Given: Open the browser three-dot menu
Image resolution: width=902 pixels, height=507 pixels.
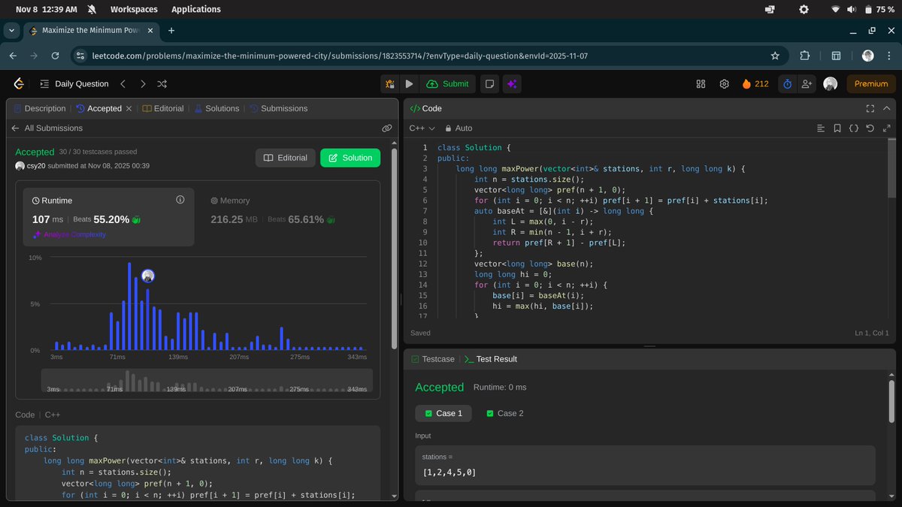Looking at the screenshot, I should tap(888, 56).
